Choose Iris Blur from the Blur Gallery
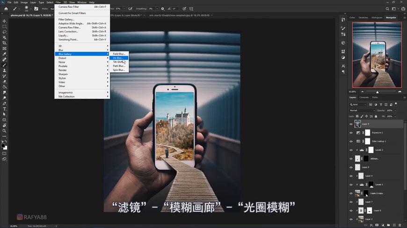This screenshot has height=228, width=407. pos(118,58)
